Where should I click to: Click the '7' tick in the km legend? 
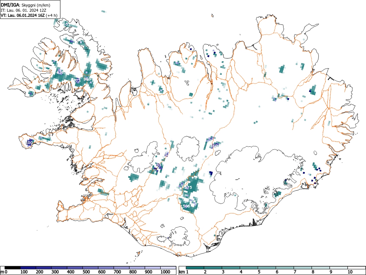(x=295, y=272)
